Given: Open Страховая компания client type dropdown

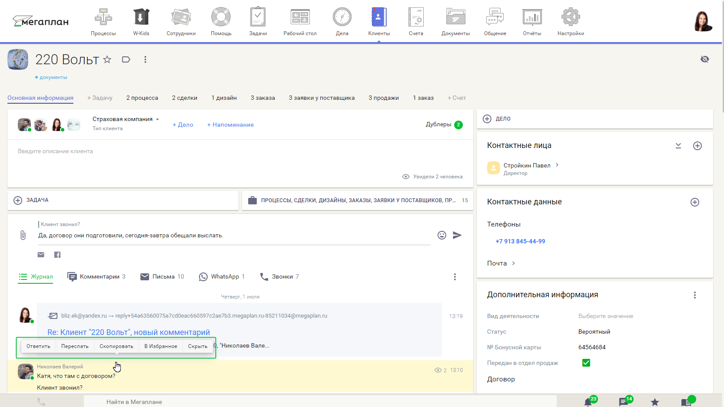Looking at the screenshot, I should pos(126,119).
